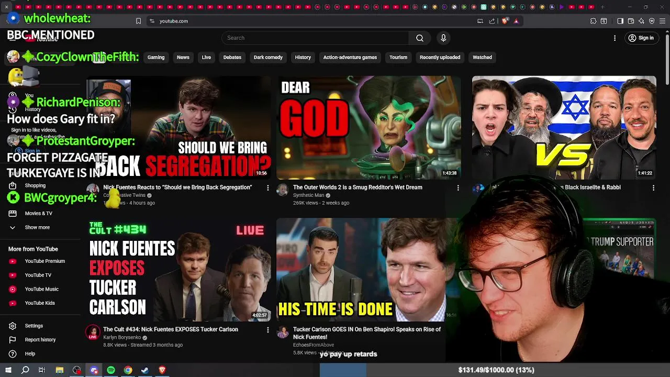This screenshot has width=670, height=377.
Task: Open Google Chrome from the taskbar
Action: 128,370
